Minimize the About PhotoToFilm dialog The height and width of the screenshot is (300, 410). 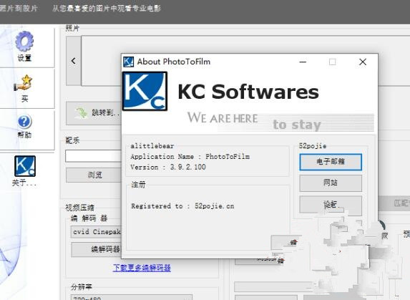303,62
